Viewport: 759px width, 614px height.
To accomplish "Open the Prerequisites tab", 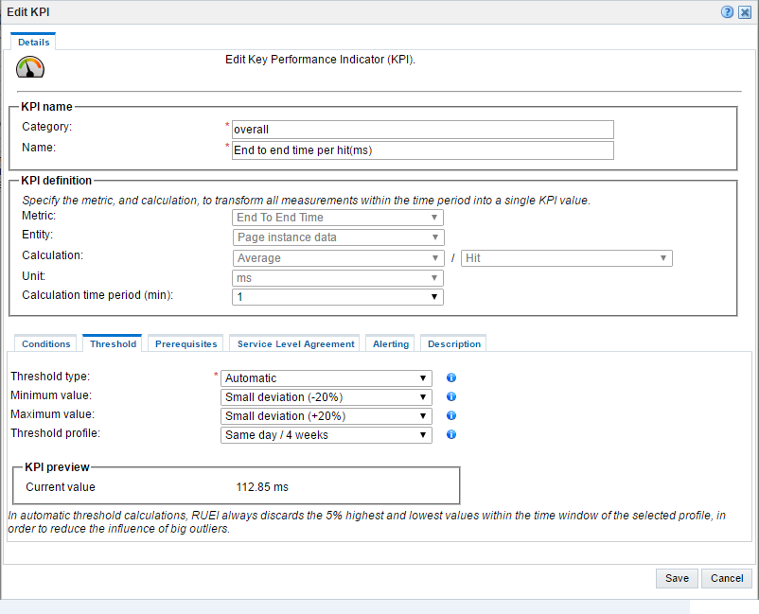I will tap(186, 344).
